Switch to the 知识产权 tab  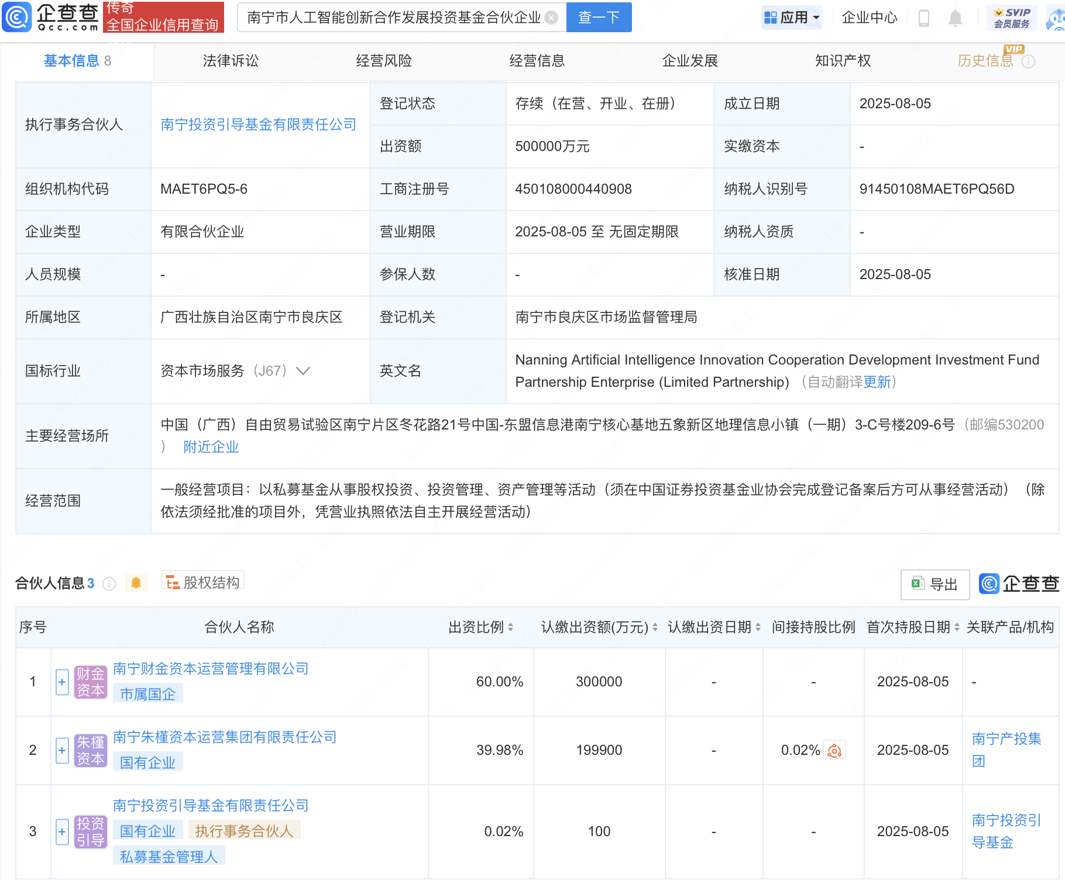click(843, 61)
